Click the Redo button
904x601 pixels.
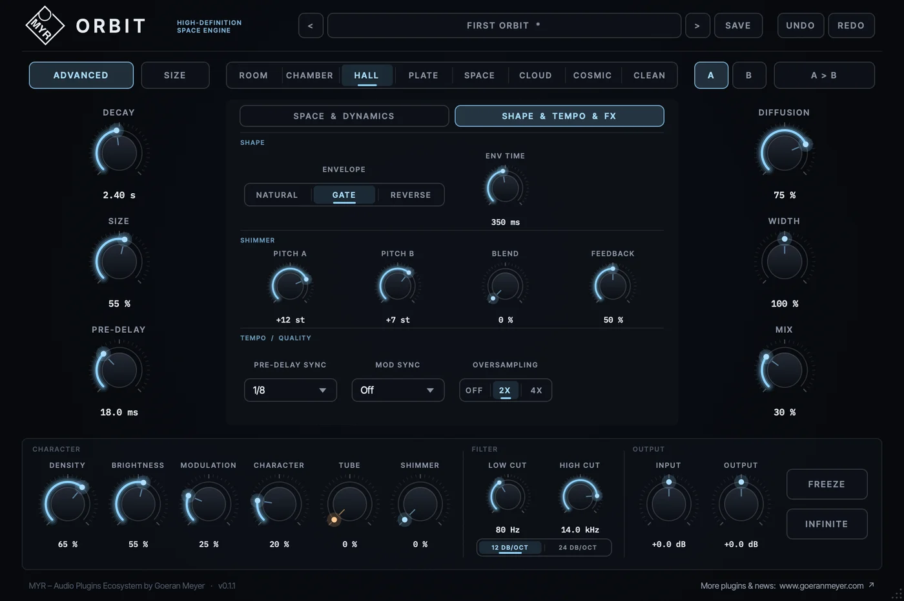coord(851,26)
